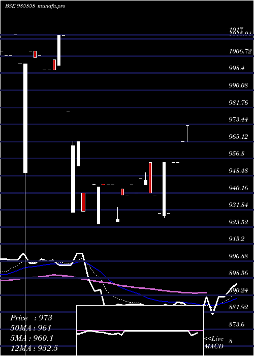Click the MACD inset panel
Screen dimensions: 254x356
click(x=140, y=331)
